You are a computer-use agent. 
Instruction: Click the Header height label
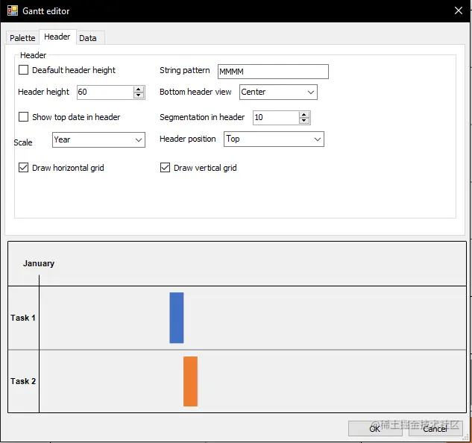[44, 92]
